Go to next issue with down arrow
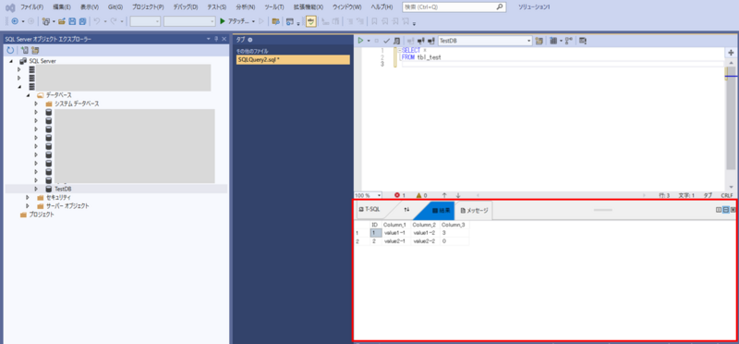 click(x=457, y=195)
